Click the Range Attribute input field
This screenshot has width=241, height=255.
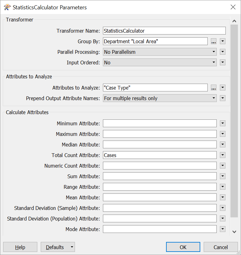pyautogui.click(x=160, y=187)
